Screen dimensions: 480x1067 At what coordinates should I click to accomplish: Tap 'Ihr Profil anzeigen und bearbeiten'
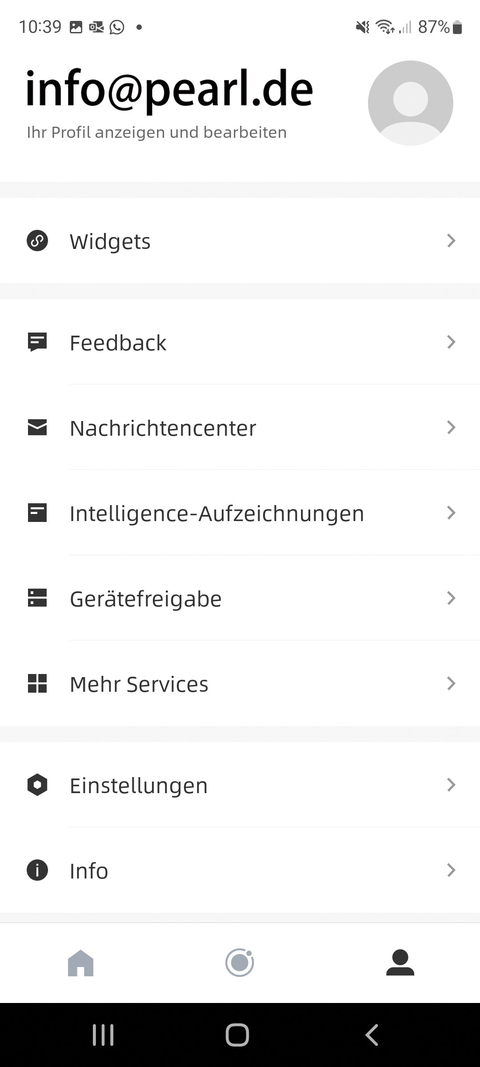156,132
